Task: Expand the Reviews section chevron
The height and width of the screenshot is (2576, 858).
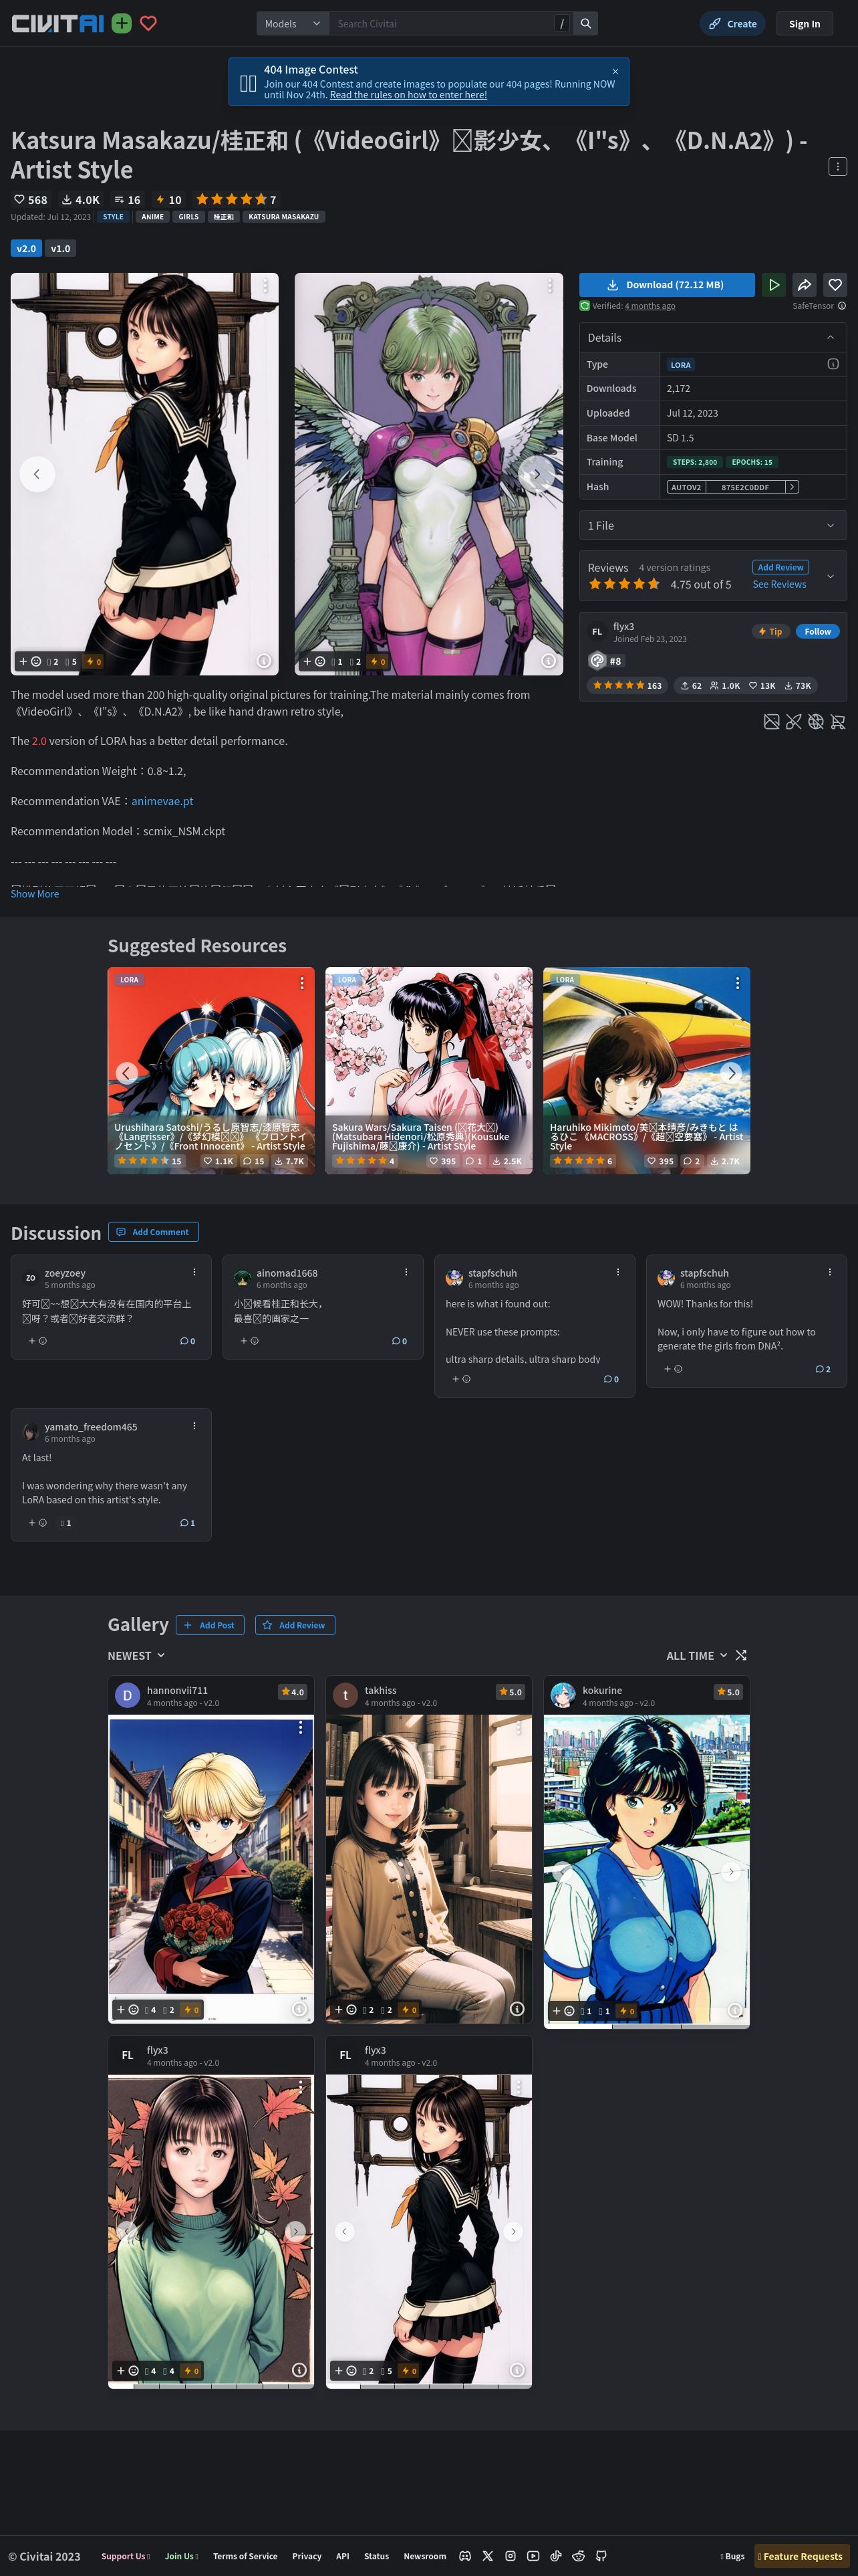Action: (x=830, y=576)
